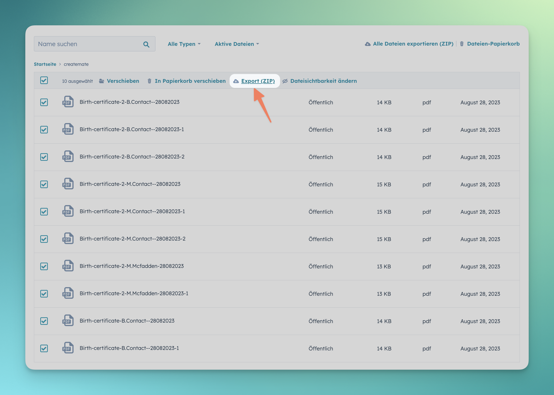Image resolution: width=554 pixels, height=395 pixels.
Task: Deselect Birth-certificate-2-M.Mcfadden-28082023
Action: click(x=44, y=266)
